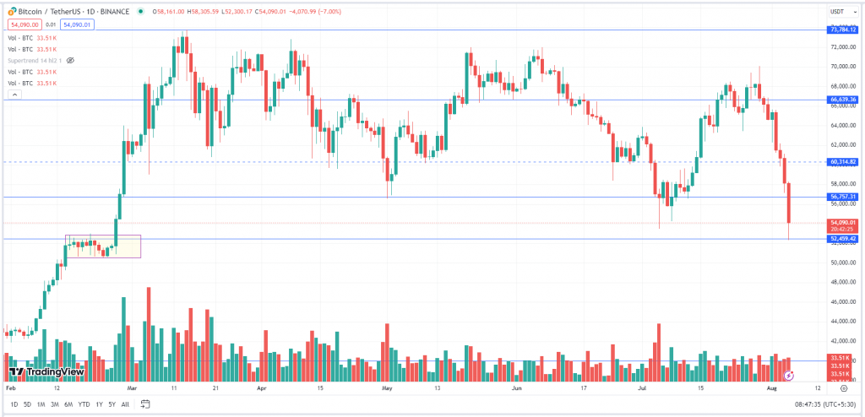865x417 pixels.
Task: Click the TradingView logo
Action: pos(46,372)
